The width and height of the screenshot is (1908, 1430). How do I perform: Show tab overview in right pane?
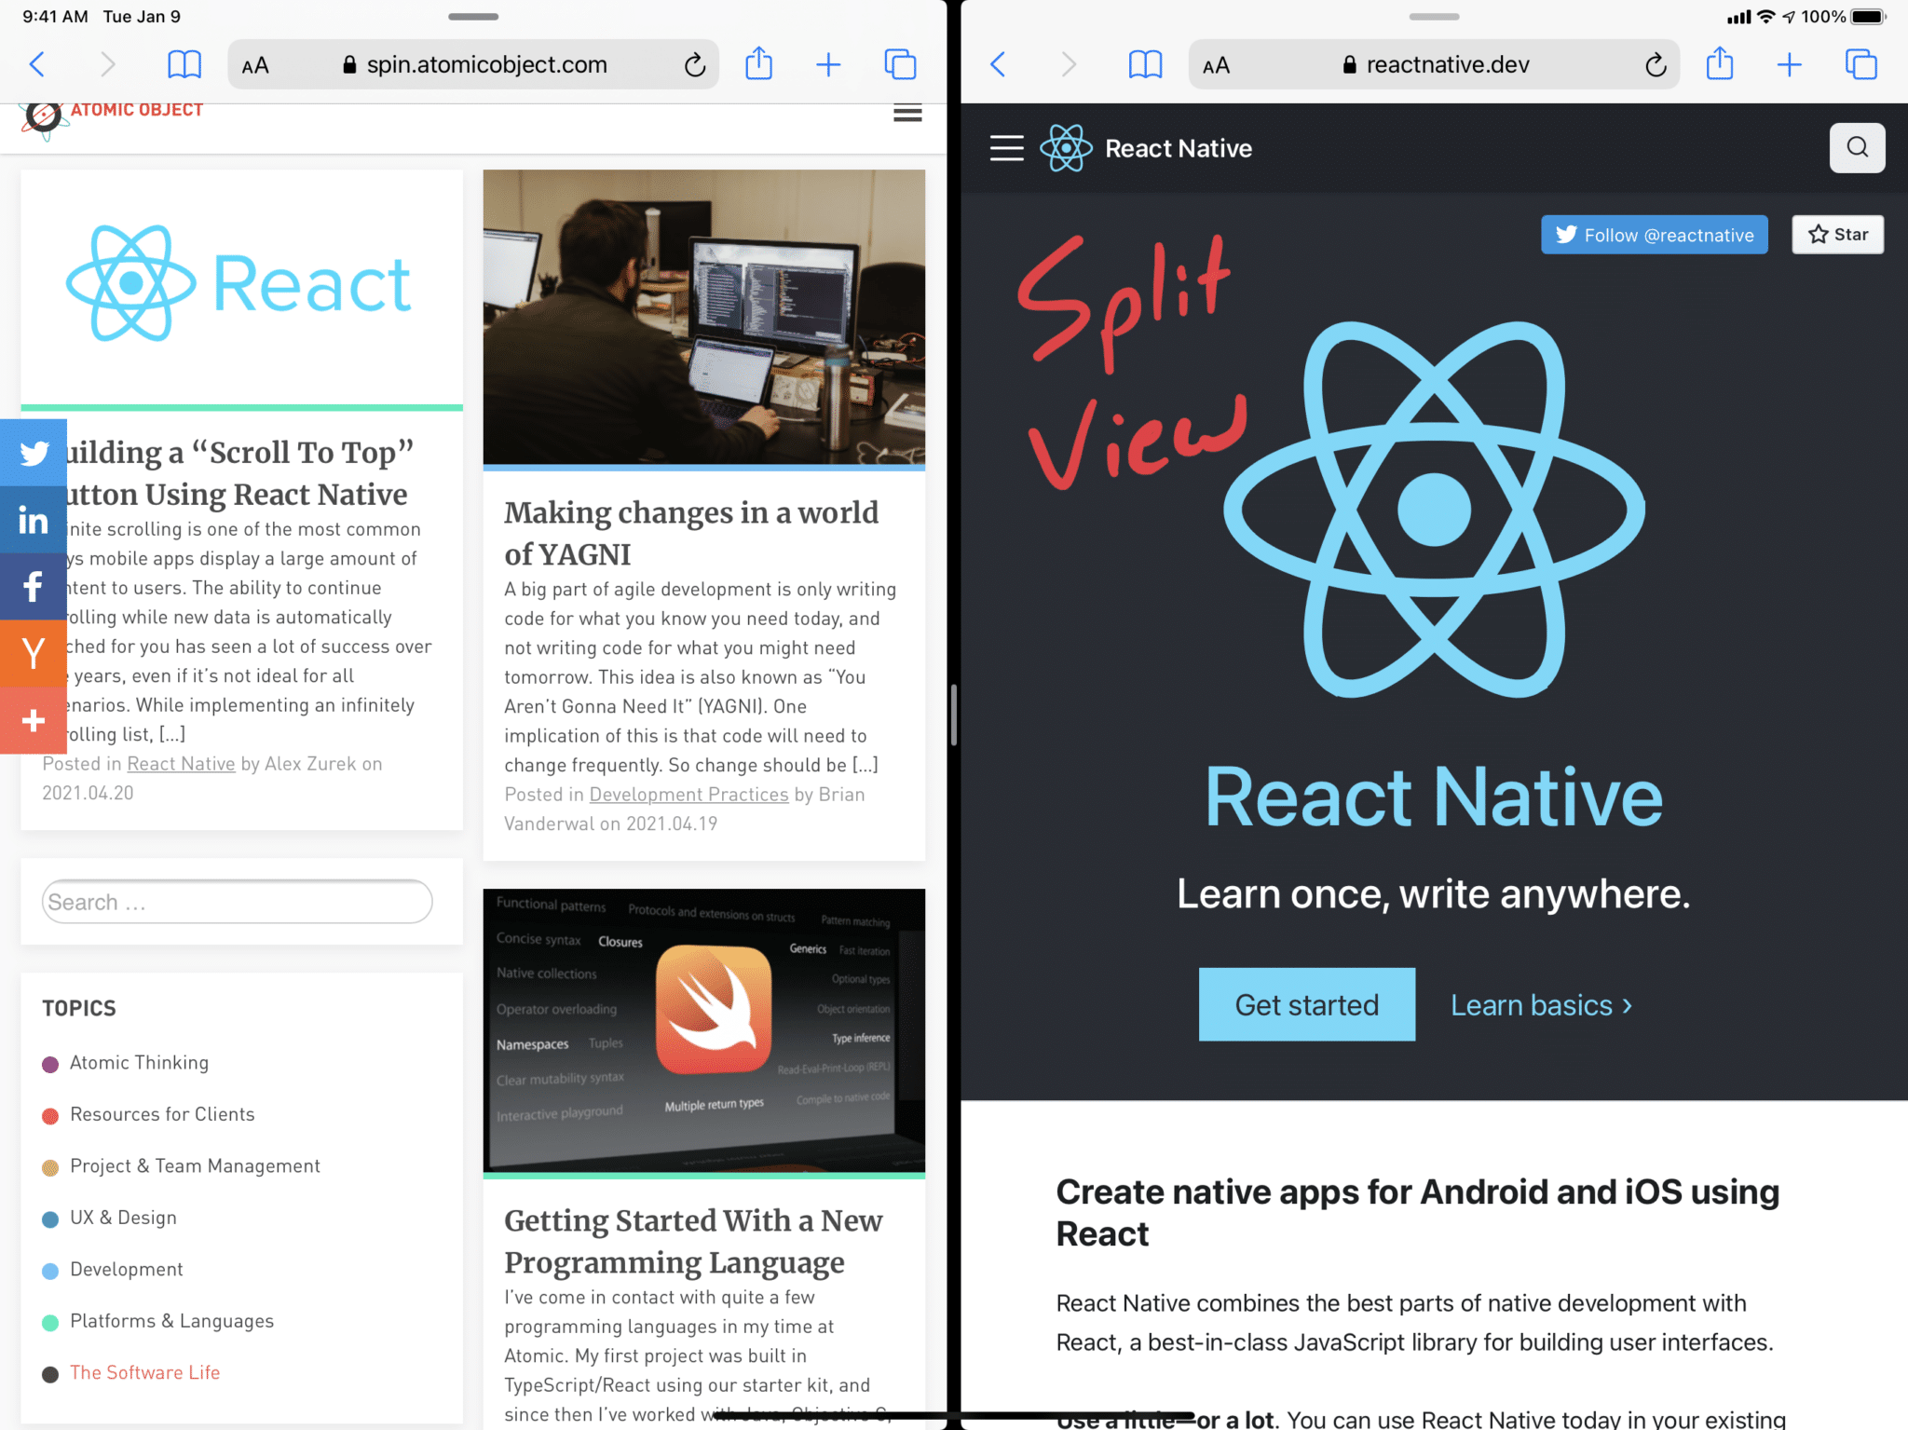point(1860,64)
